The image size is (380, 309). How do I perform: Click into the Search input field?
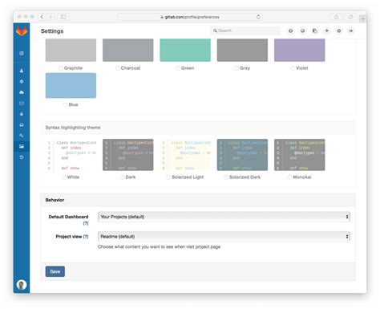click(245, 30)
